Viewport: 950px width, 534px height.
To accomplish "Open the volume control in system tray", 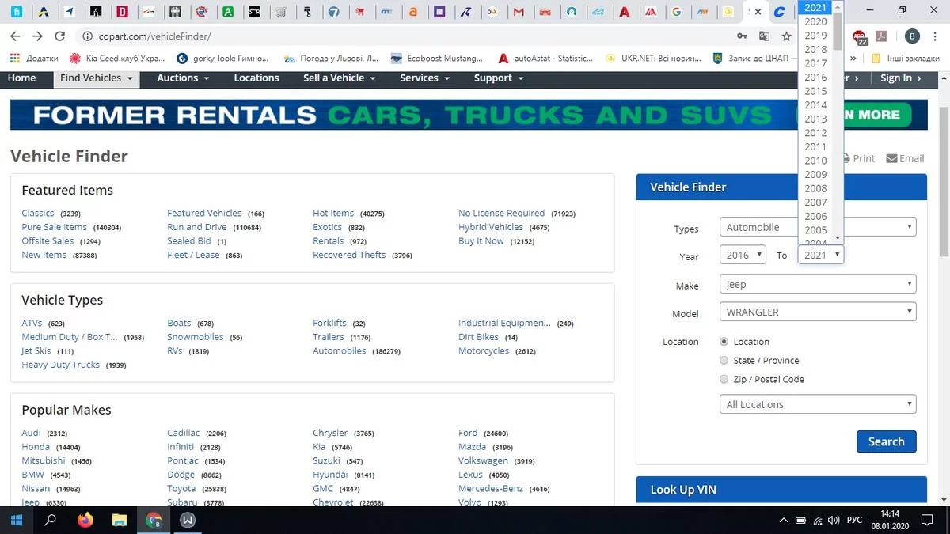I will coord(834,520).
